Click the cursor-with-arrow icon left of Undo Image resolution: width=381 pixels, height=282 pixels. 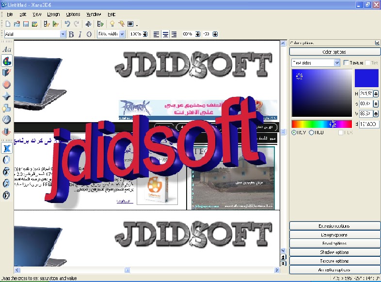click(56, 24)
